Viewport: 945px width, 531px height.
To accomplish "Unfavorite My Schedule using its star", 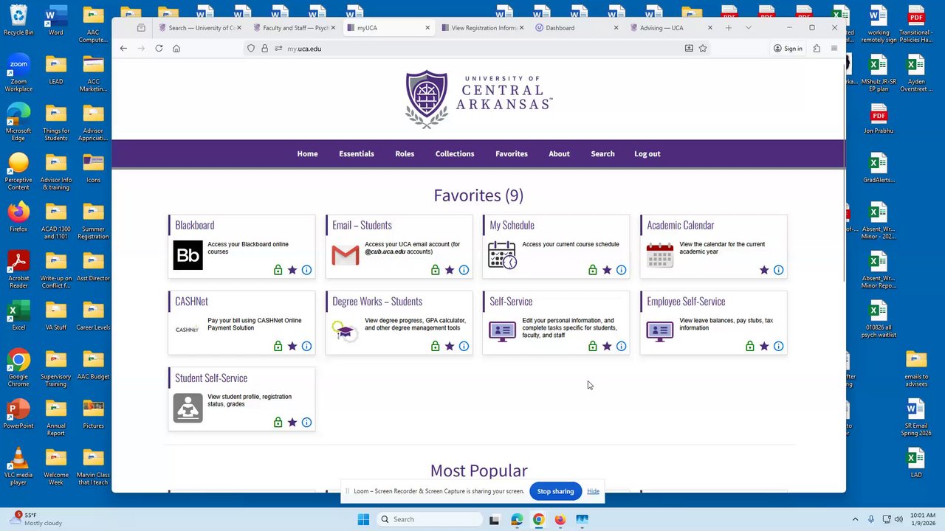I will (x=607, y=270).
